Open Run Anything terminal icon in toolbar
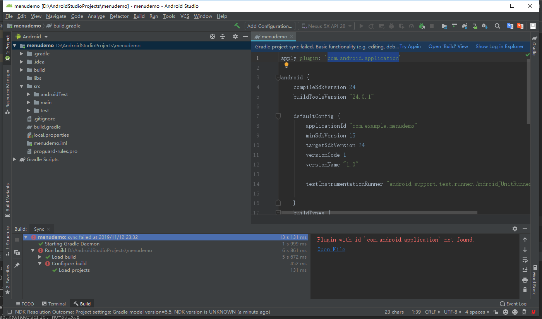The width and height of the screenshot is (542, 319). coord(455,26)
